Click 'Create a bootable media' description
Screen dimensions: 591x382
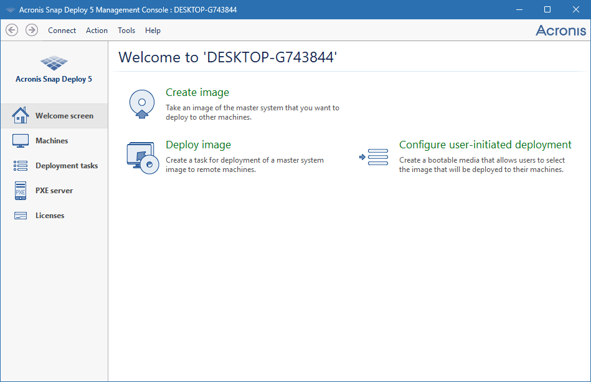pos(481,165)
